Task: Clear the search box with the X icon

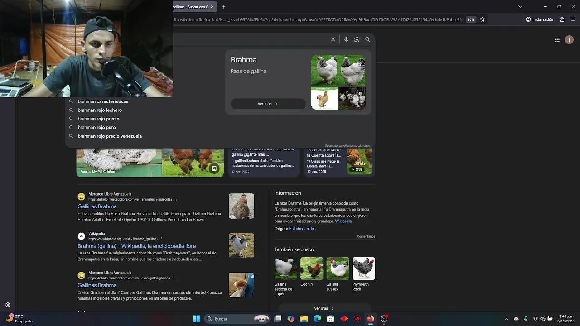Action: pyautogui.click(x=333, y=39)
